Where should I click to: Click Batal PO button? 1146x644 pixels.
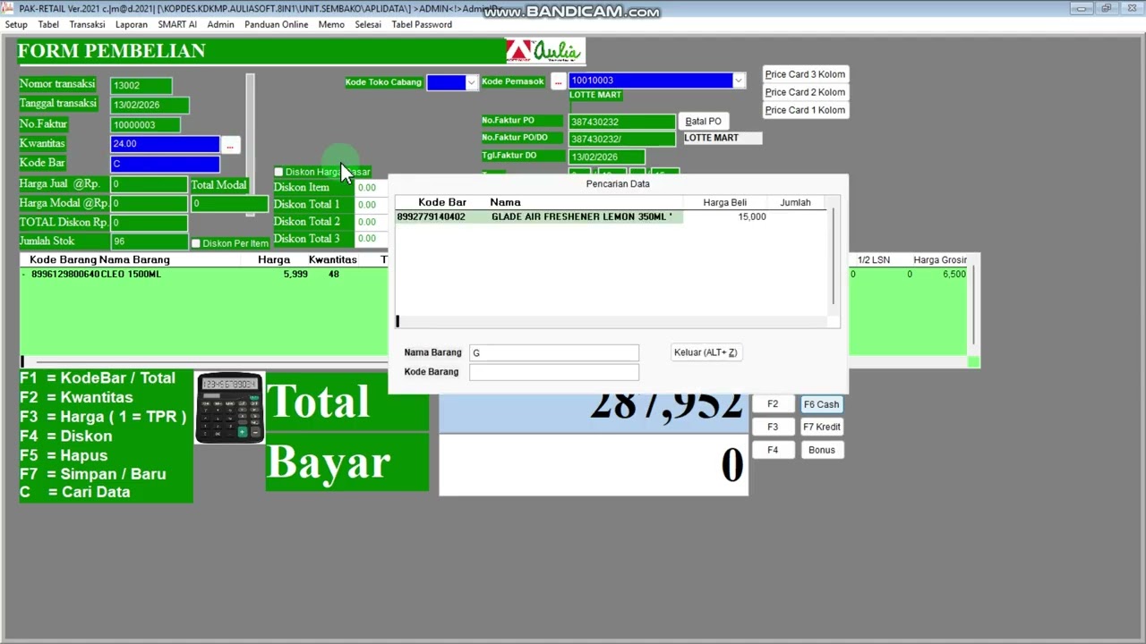pyautogui.click(x=703, y=121)
